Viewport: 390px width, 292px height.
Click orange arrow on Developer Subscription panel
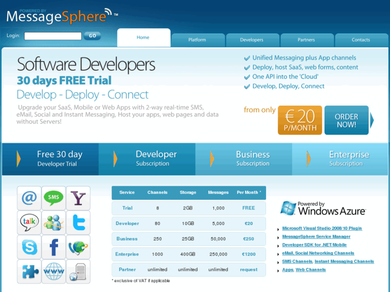115,159
